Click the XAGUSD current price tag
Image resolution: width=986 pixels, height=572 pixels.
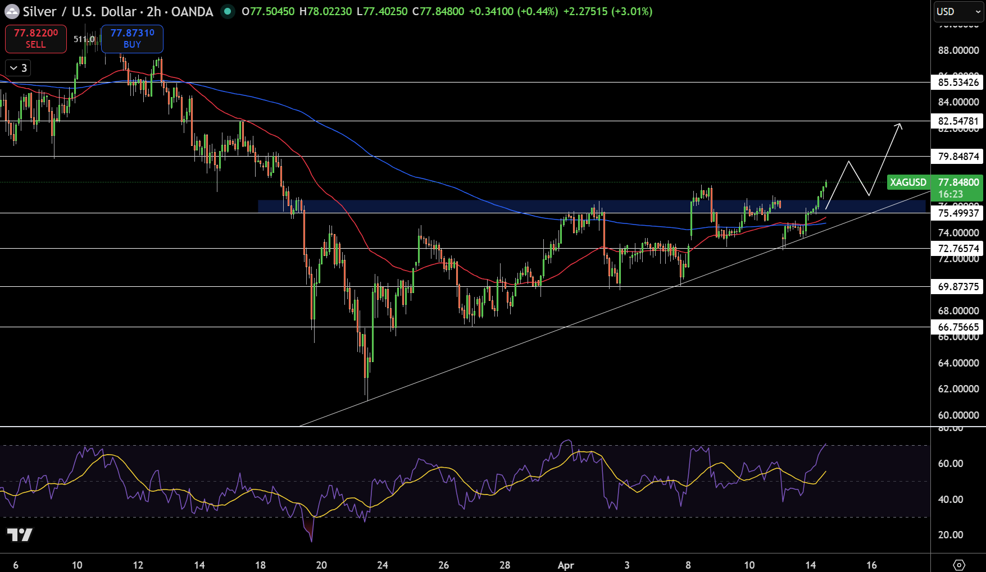pyautogui.click(x=908, y=182)
